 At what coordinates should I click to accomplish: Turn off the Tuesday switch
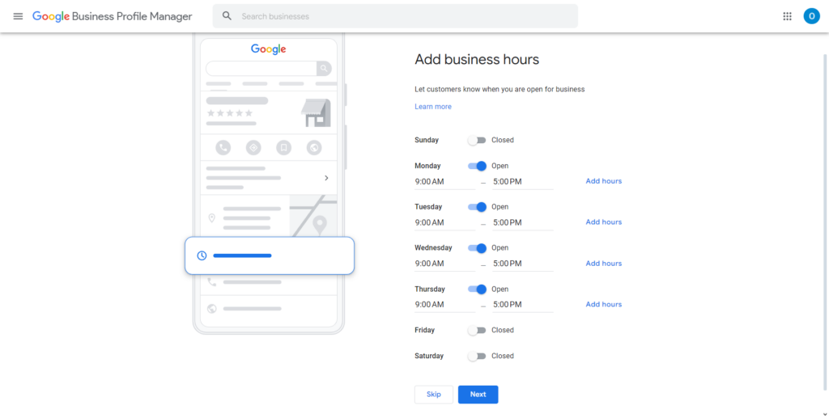point(477,207)
